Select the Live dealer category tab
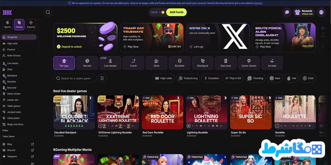 [x=111, y=63]
